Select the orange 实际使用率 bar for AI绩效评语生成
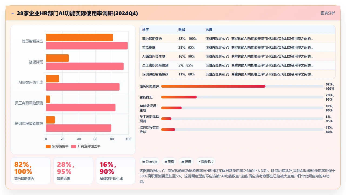346x195 pixels. (x=52, y=79)
